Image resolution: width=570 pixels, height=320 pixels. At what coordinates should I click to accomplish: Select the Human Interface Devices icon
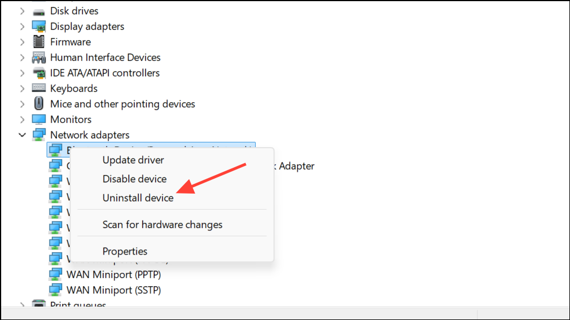coord(39,57)
